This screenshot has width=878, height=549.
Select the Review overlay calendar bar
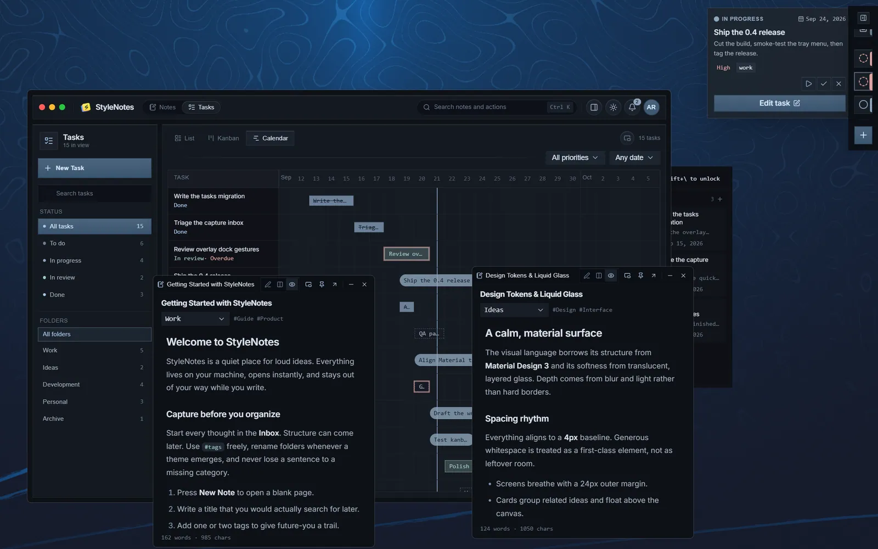click(406, 254)
